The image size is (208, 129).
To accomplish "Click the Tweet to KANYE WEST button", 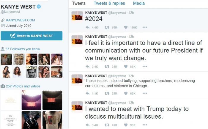I will [x=31, y=36].
